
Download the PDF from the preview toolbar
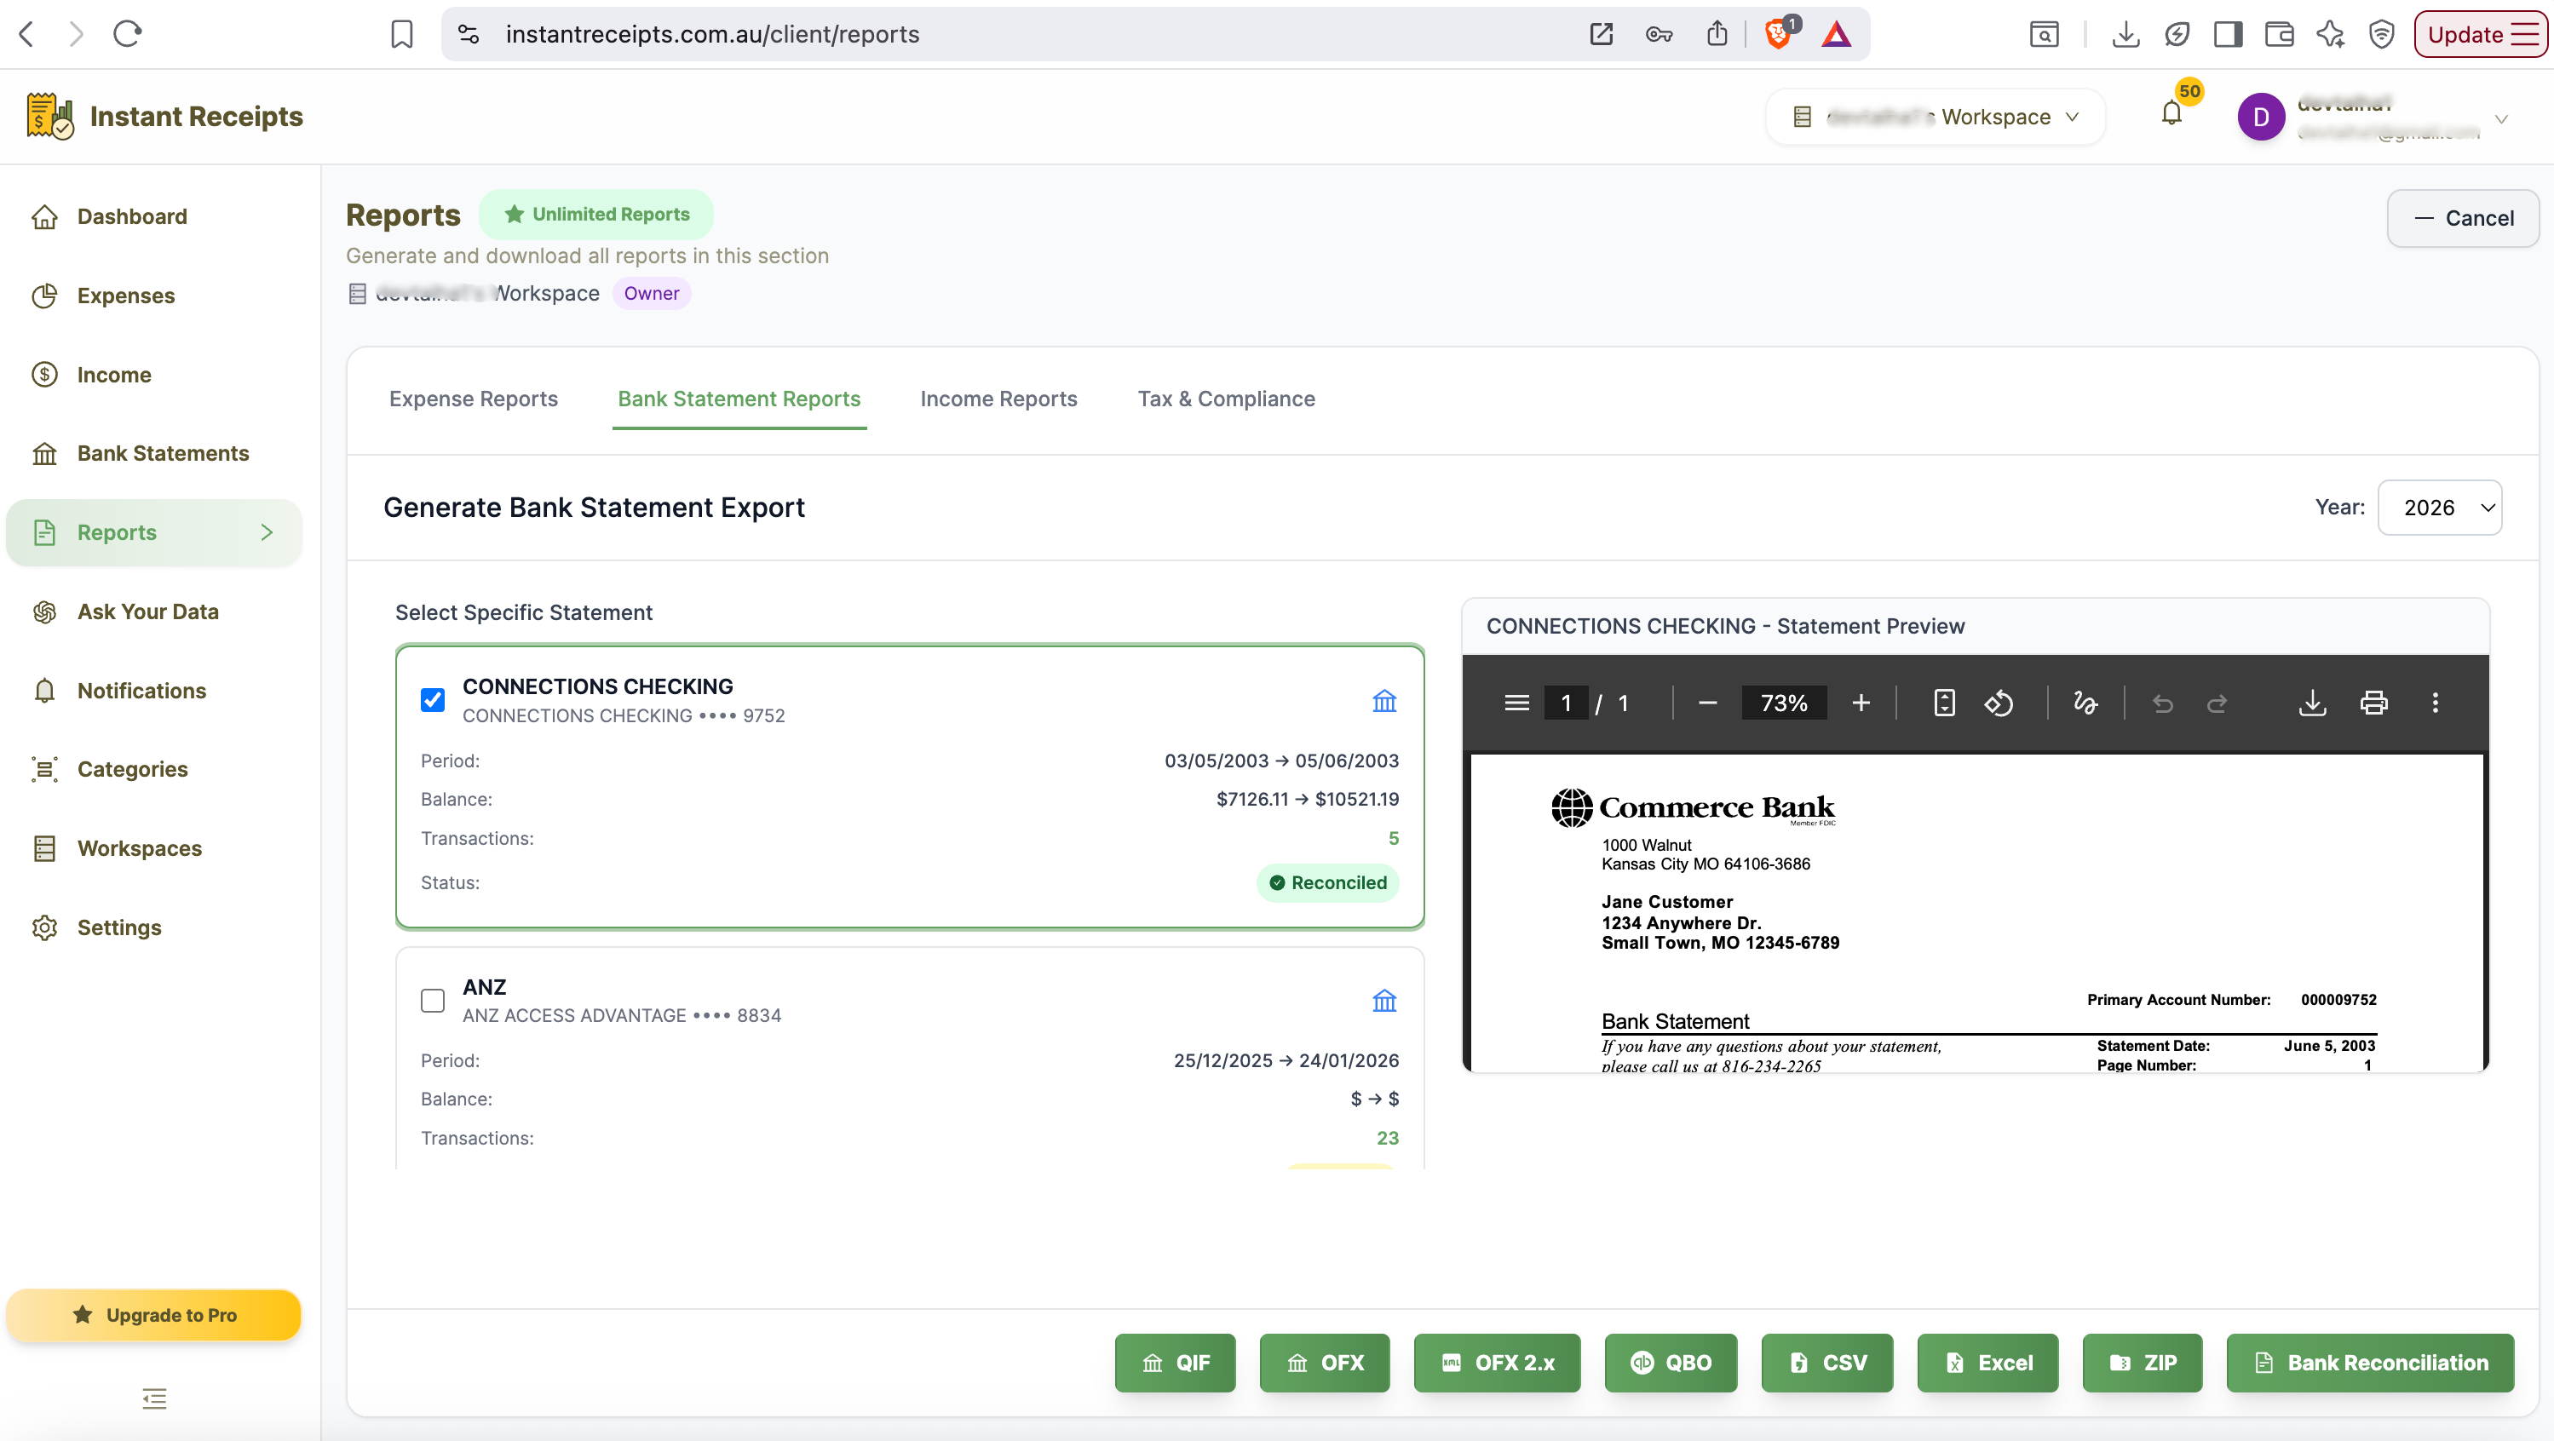pos(2312,703)
